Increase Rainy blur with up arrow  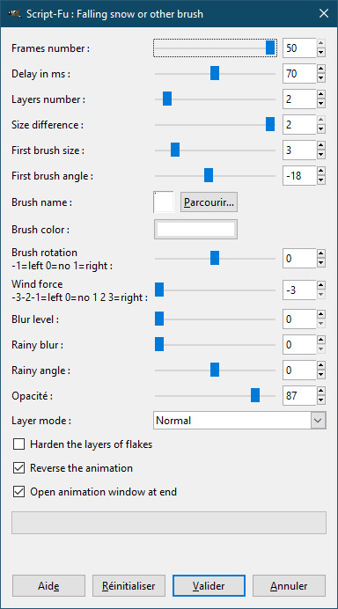tap(321, 340)
